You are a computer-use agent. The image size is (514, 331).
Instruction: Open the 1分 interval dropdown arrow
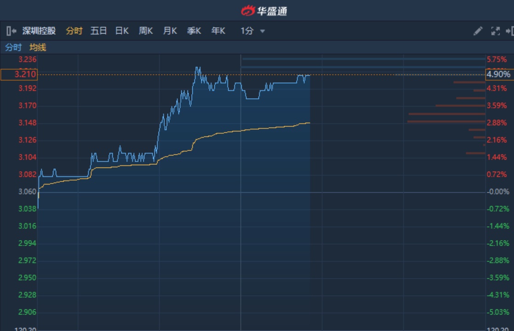[x=263, y=31]
